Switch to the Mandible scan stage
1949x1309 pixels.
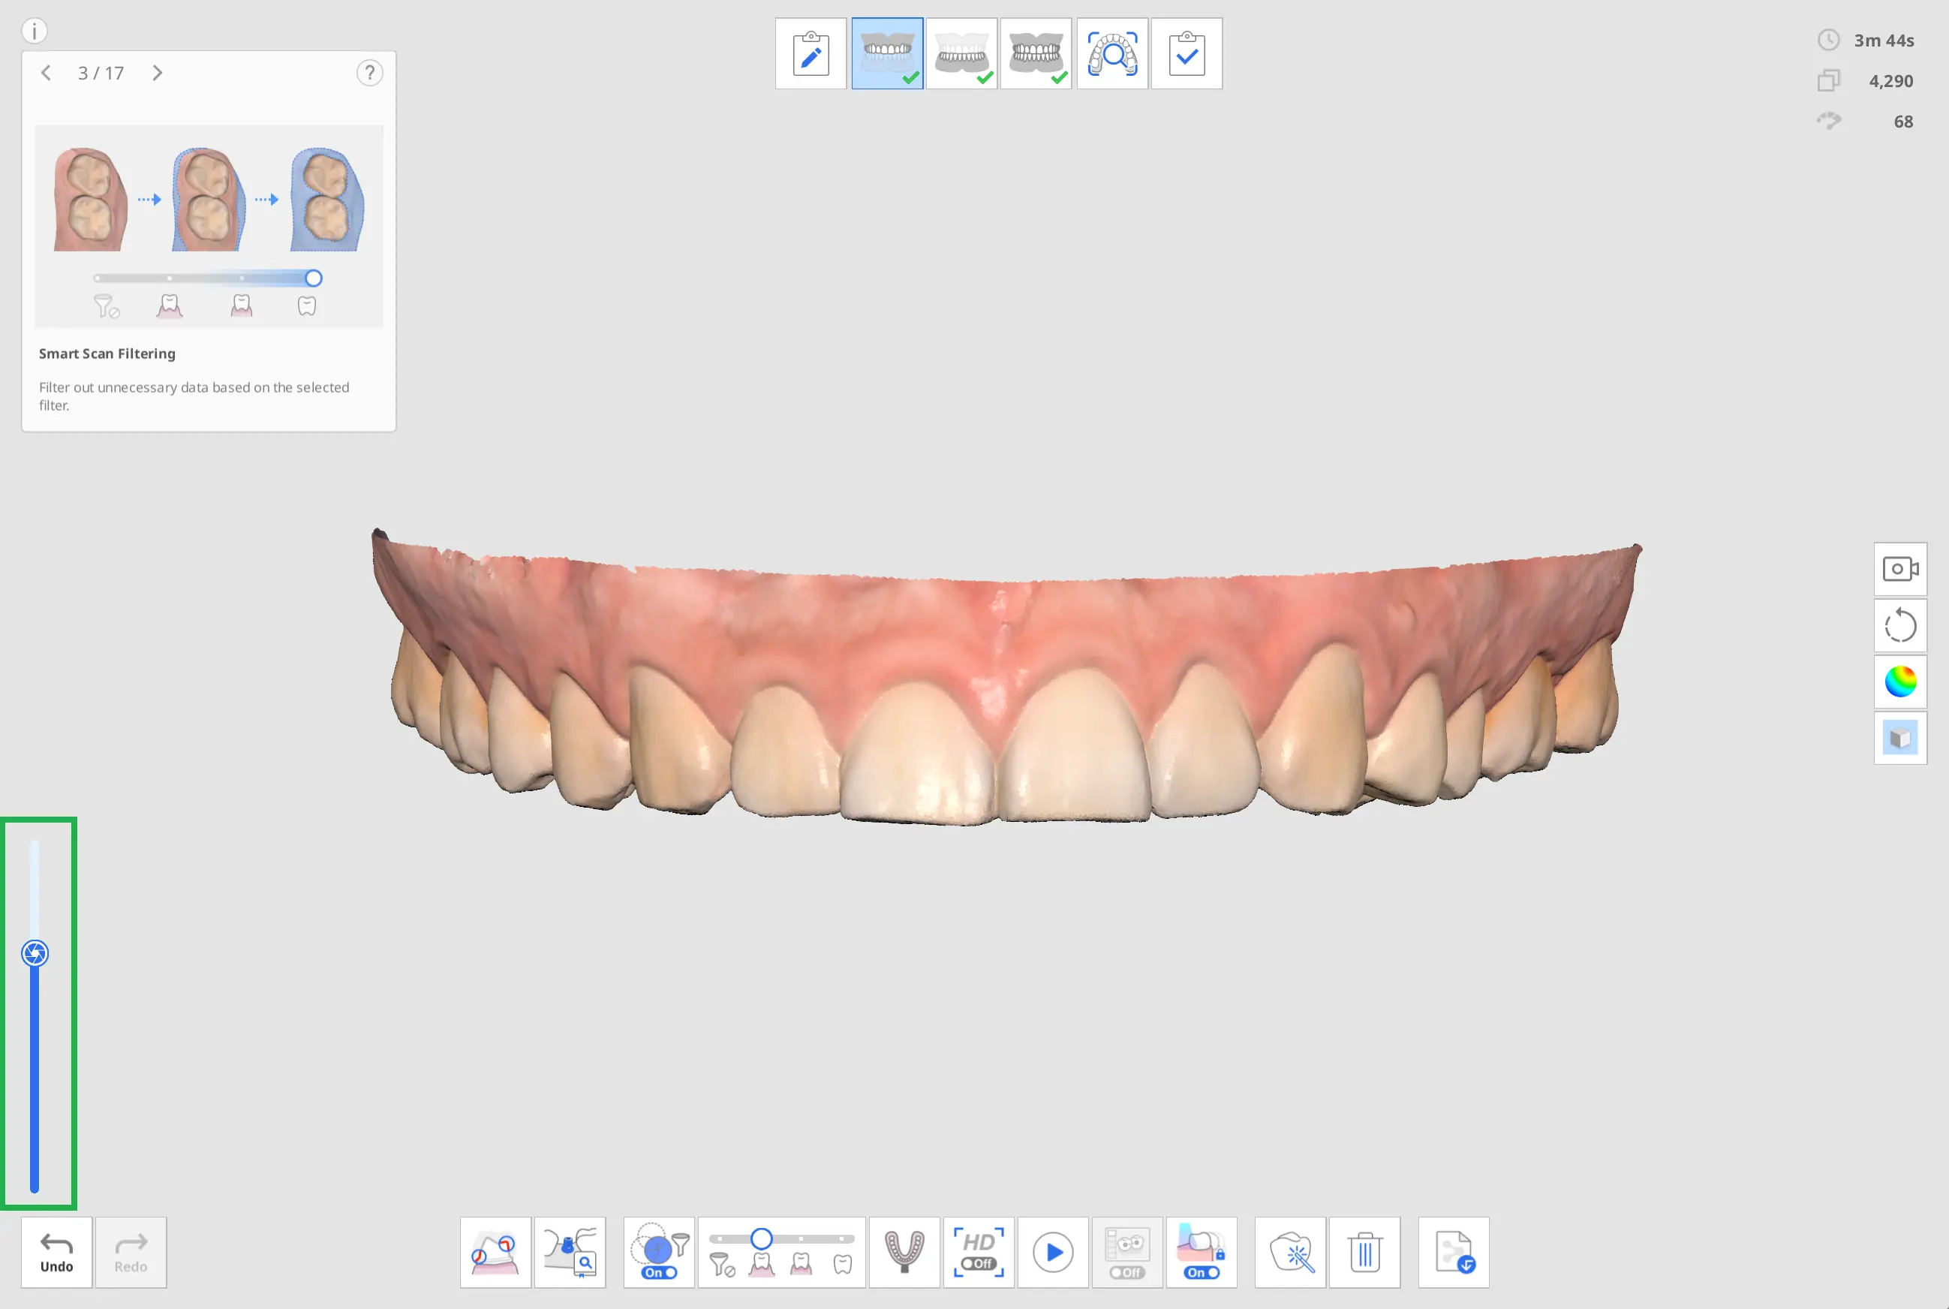(x=961, y=53)
